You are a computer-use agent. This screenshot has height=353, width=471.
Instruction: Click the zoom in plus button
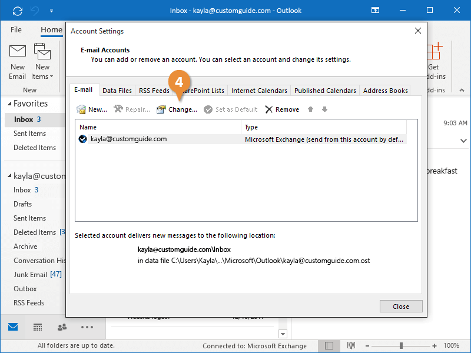[x=434, y=346]
